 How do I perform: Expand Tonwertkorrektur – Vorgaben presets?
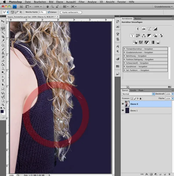tap(124, 49)
